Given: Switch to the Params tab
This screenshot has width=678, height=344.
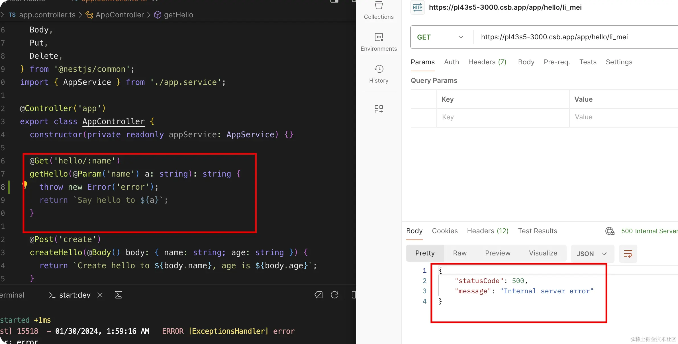Looking at the screenshot, I should [423, 62].
